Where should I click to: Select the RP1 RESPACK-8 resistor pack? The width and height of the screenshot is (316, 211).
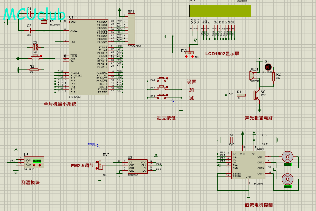pos(131,29)
